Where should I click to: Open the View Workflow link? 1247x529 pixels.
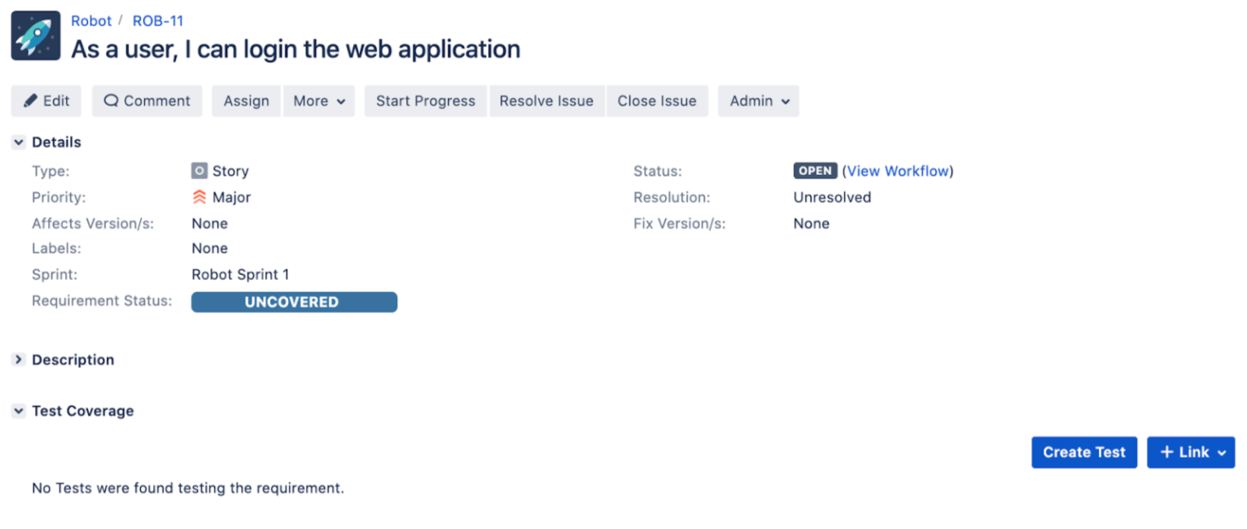pos(898,171)
